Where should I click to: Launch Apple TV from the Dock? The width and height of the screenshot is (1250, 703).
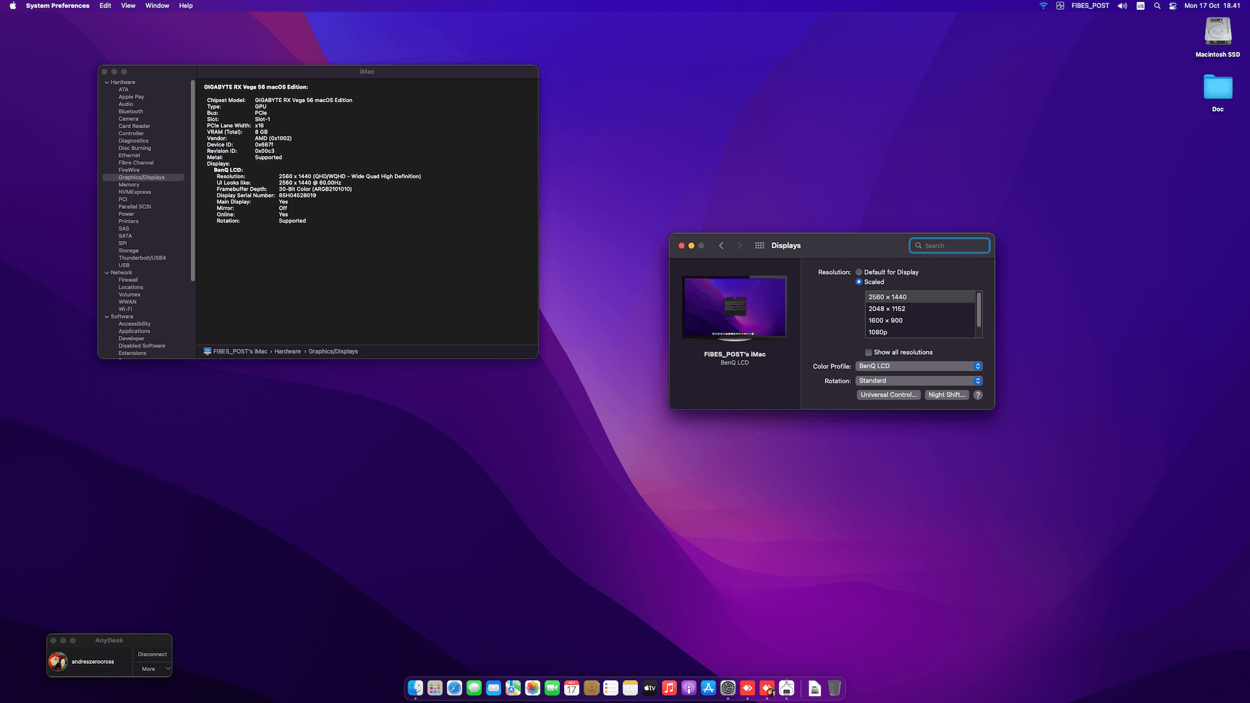(x=650, y=688)
